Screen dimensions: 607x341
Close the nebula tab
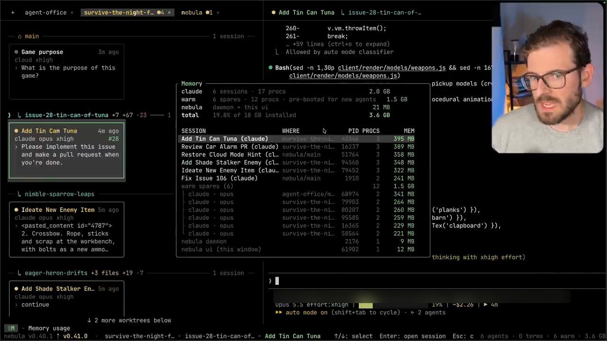point(218,12)
